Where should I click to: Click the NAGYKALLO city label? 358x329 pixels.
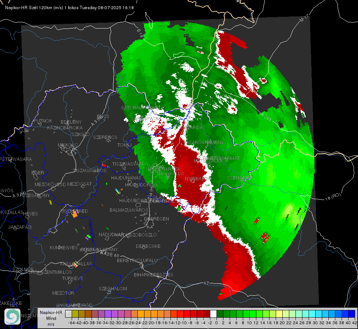[x=170, y=174]
